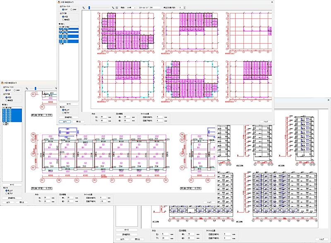Click the 閉じる button in left window
The width and height of the screenshot is (331, 243).
(21, 202)
